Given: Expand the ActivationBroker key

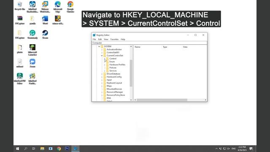Looking at the screenshot, I should pos(102,50).
